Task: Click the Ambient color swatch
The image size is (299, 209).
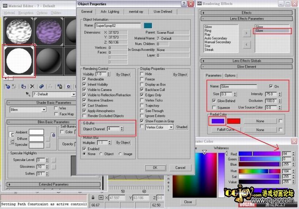Action: click(37, 132)
